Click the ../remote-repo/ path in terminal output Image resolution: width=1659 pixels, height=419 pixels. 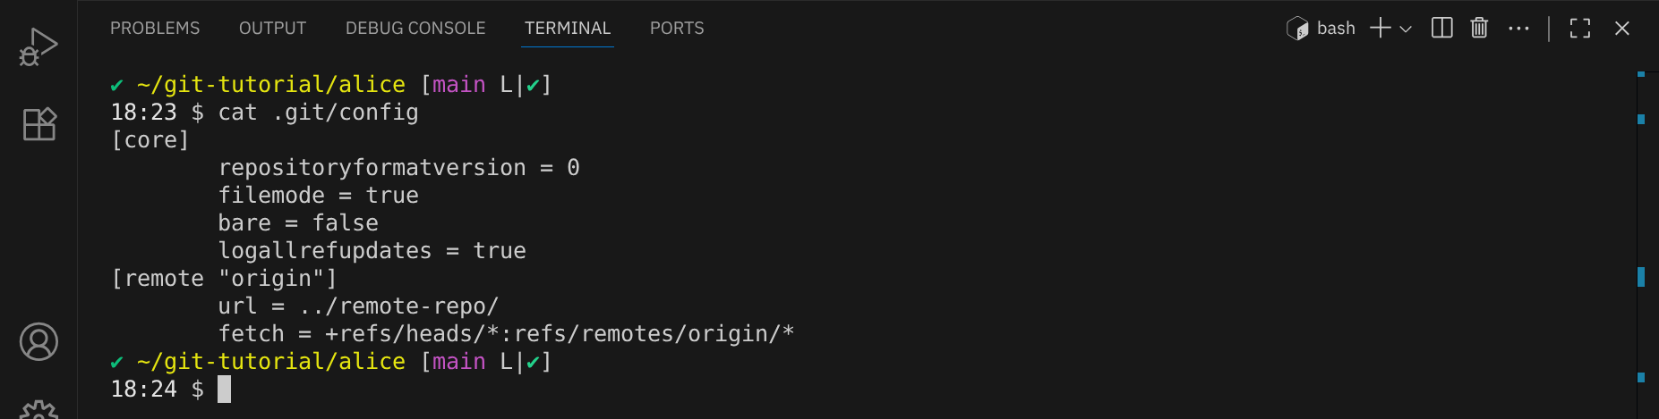pyautogui.click(x=399, y=306)
